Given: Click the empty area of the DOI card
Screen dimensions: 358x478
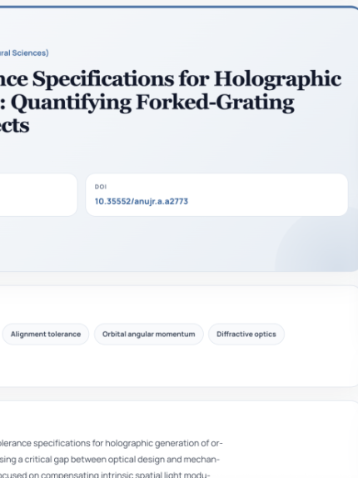Looking at the screenshot, I should tap(267, 195).
